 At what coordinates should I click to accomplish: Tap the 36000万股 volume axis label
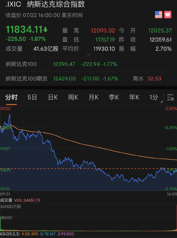pyautogui.click(x=11, y=207)
